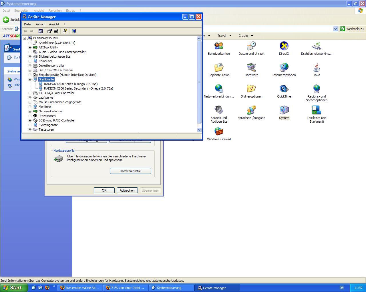366x292 pixels.
Task: Click the Hardwareprofile button
Action: pos(130,171)
